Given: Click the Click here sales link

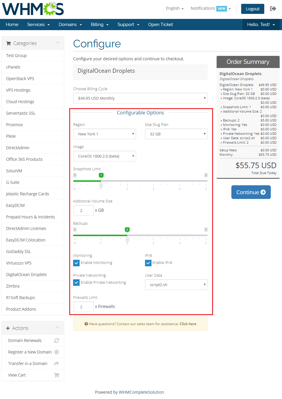Looking at the screenshot, I should point(188,324).
